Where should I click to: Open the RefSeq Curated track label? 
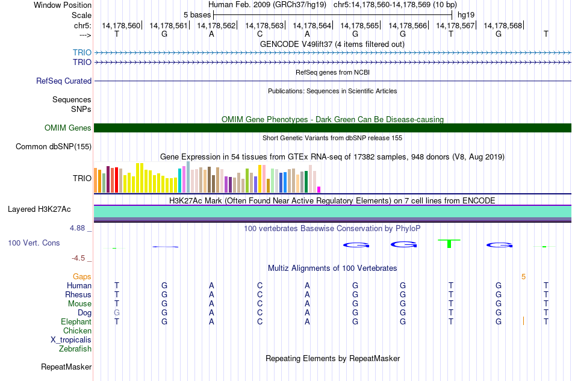[x=63, y=81]
